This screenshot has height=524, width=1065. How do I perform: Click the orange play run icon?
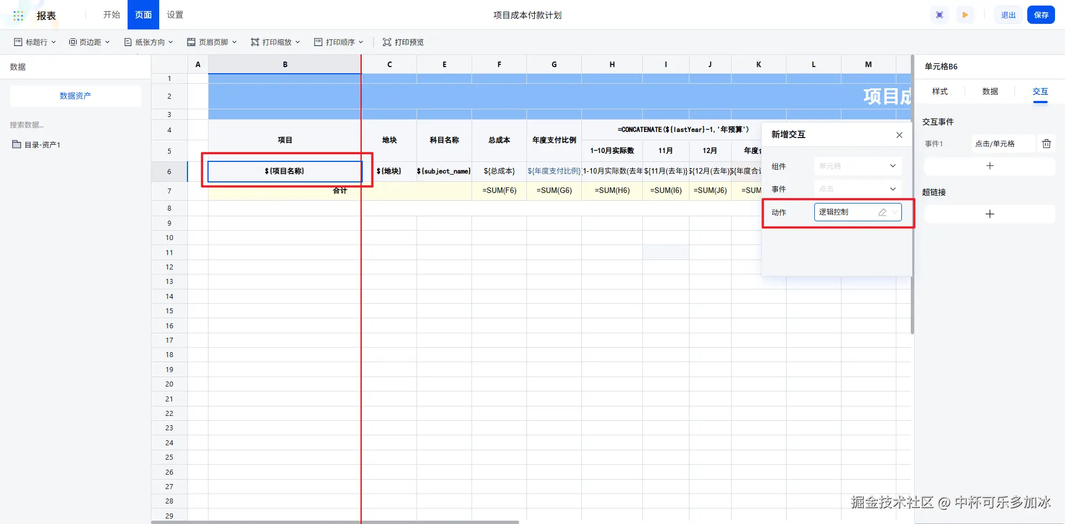click(965, 15)
